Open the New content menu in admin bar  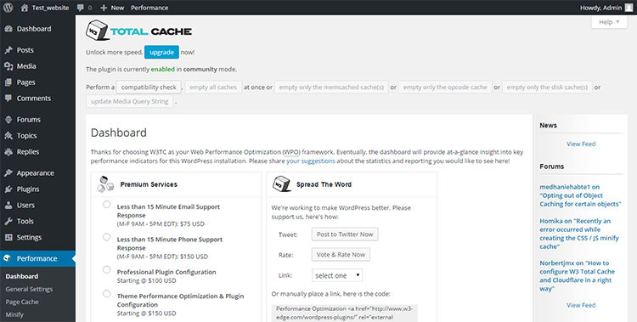[112, 8]
